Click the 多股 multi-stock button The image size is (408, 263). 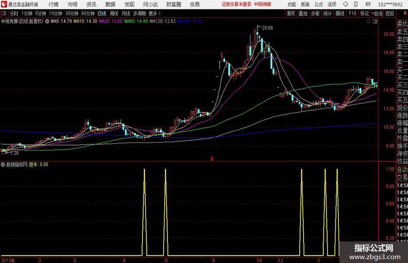[x=315, y=13]
